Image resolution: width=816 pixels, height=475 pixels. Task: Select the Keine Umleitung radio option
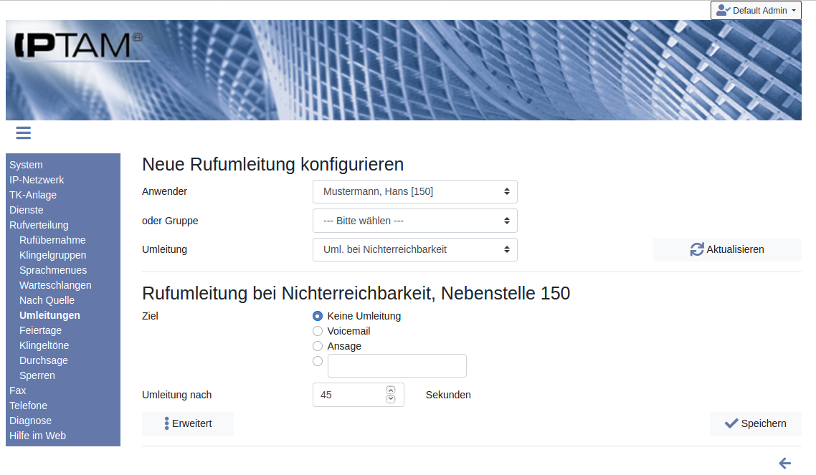click(318, 316)
